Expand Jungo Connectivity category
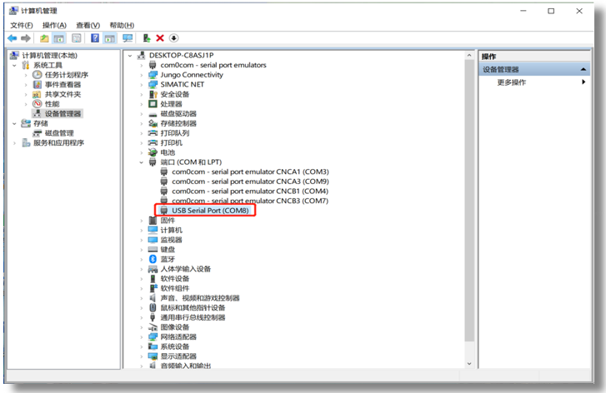The image size is (606, 393). pos(142,75)
